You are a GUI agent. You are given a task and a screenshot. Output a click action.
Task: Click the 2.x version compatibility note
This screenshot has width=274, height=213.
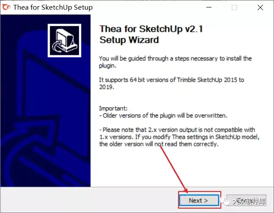[179, 137]
